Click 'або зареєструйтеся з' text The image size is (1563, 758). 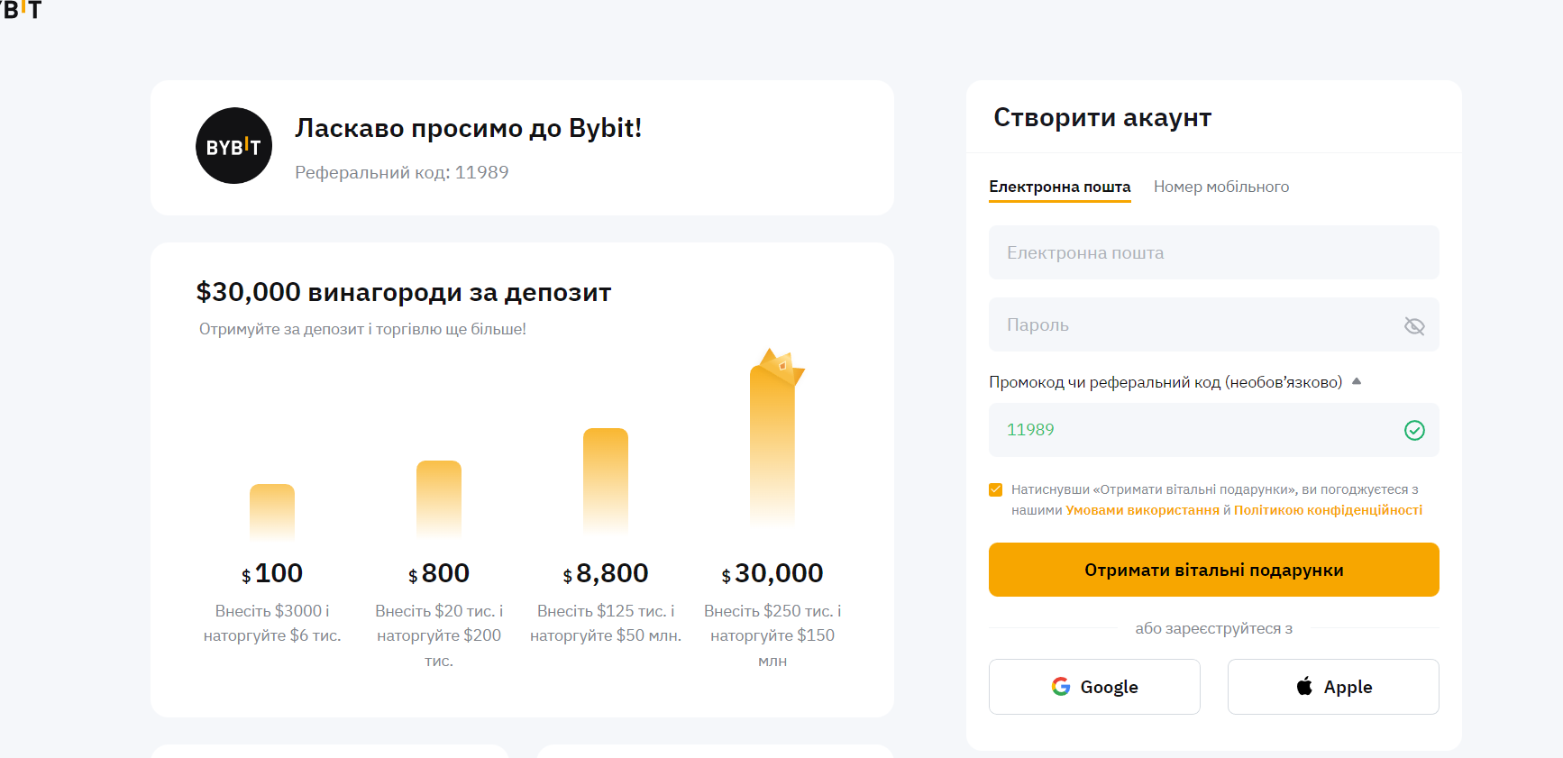coord(1213,628)
